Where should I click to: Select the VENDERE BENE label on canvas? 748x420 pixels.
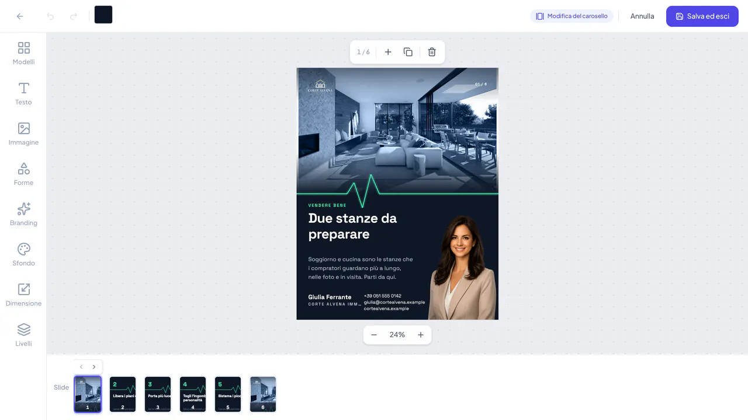pos(327,205)
